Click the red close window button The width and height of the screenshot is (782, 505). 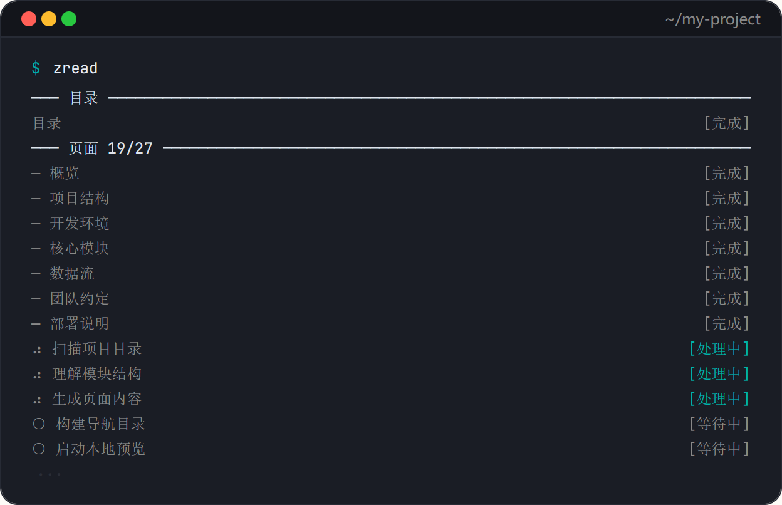tap(29, 19)
